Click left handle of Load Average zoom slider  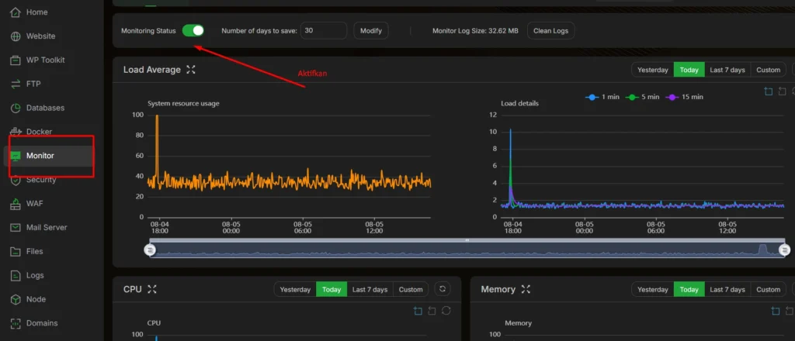pyautogui.click(x=150, y=250)
